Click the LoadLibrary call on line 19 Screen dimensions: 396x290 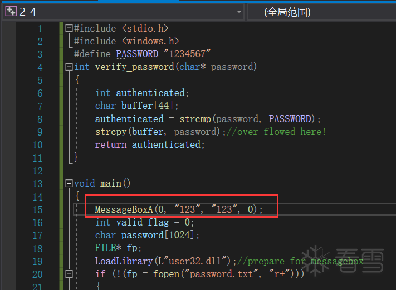tap(165, 261)
